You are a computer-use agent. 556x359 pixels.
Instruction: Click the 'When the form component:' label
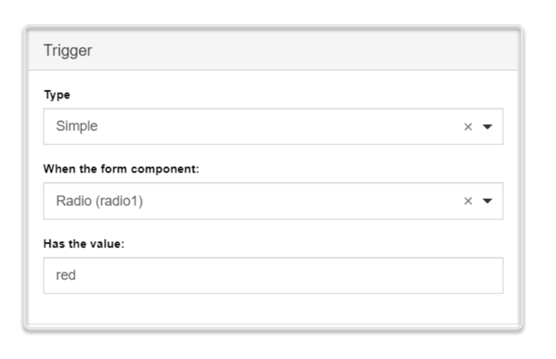[x=121, y=169]
